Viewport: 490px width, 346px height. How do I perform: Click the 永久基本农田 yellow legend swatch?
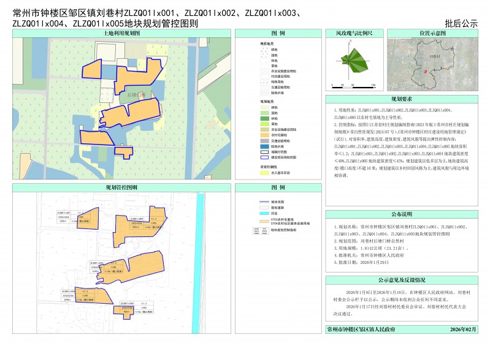pyautogui.click(x=264, y=174)
